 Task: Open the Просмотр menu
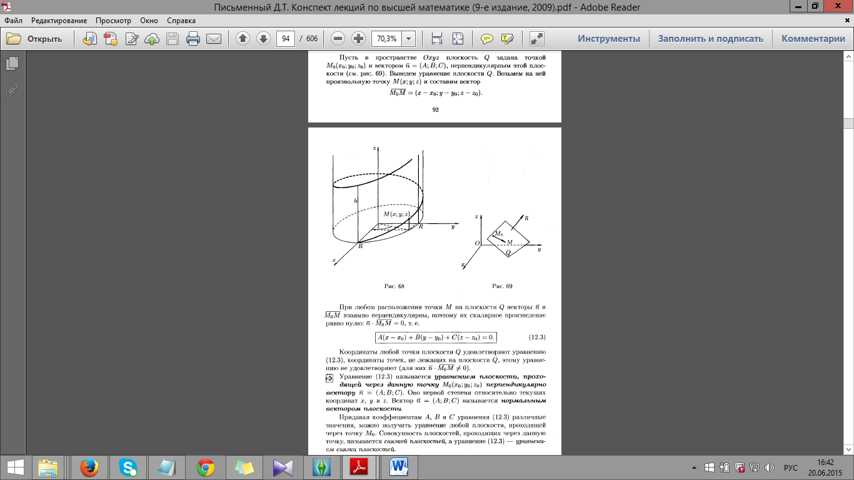tap(113, 21)
